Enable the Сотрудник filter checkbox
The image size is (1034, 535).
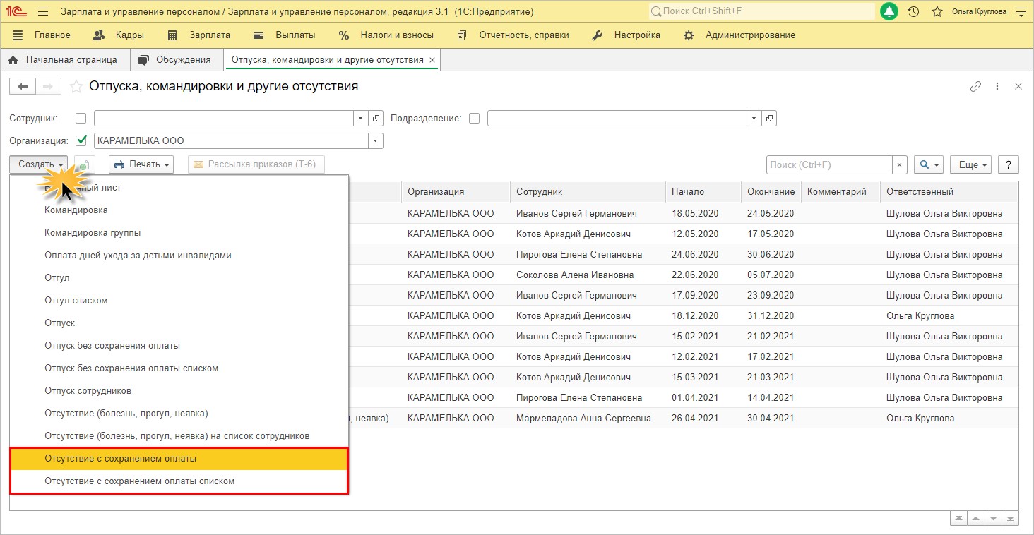[81, 119]
